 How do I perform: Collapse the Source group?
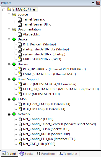pos(9,15)
